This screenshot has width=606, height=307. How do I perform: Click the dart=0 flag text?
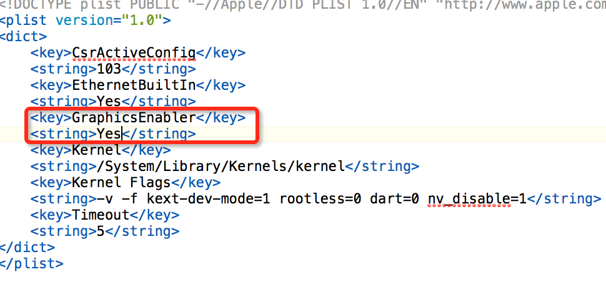click(x=395, y=199)
